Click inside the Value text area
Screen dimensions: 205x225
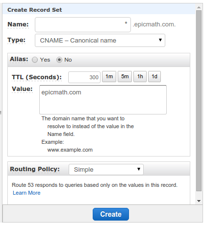[103, 100]
